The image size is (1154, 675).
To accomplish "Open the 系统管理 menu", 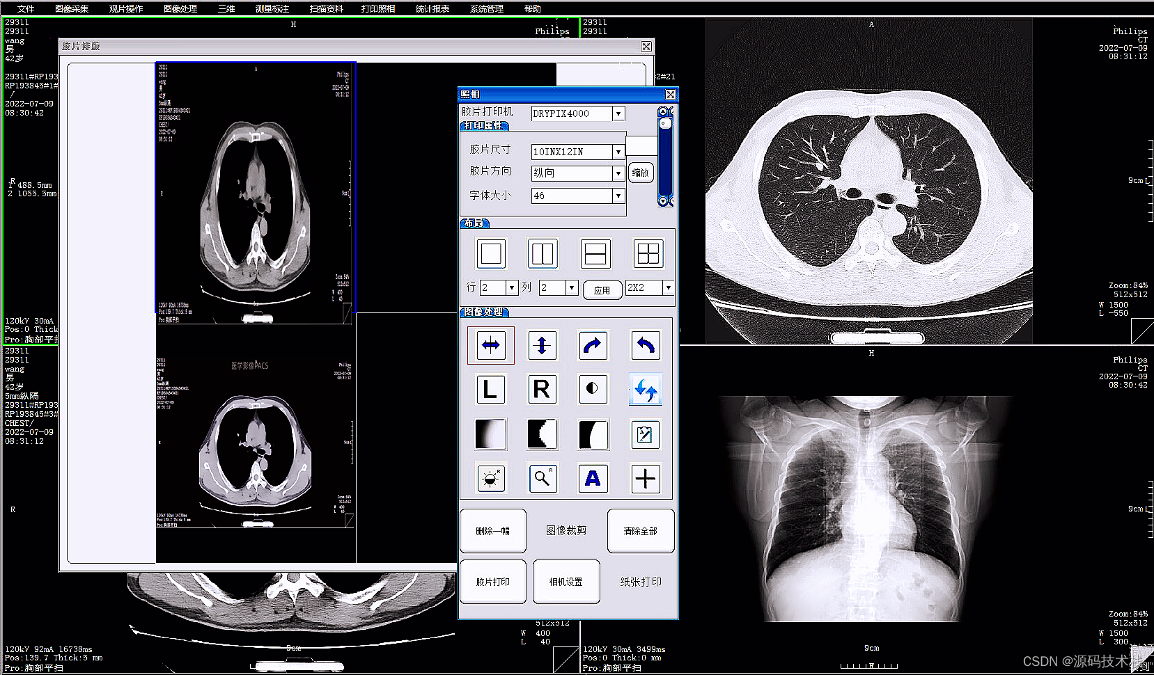I will click(487, 8).
